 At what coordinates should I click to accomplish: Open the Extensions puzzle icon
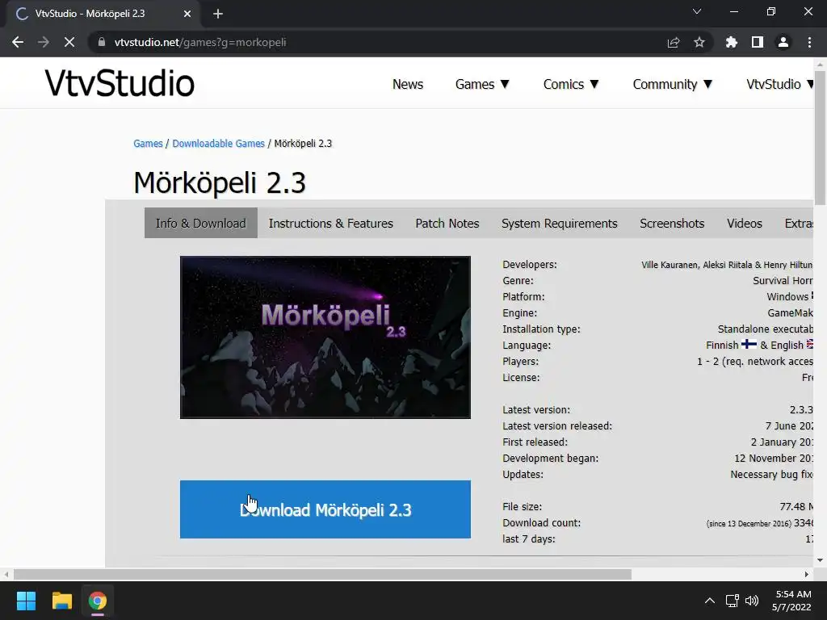(x=732, y=42)
